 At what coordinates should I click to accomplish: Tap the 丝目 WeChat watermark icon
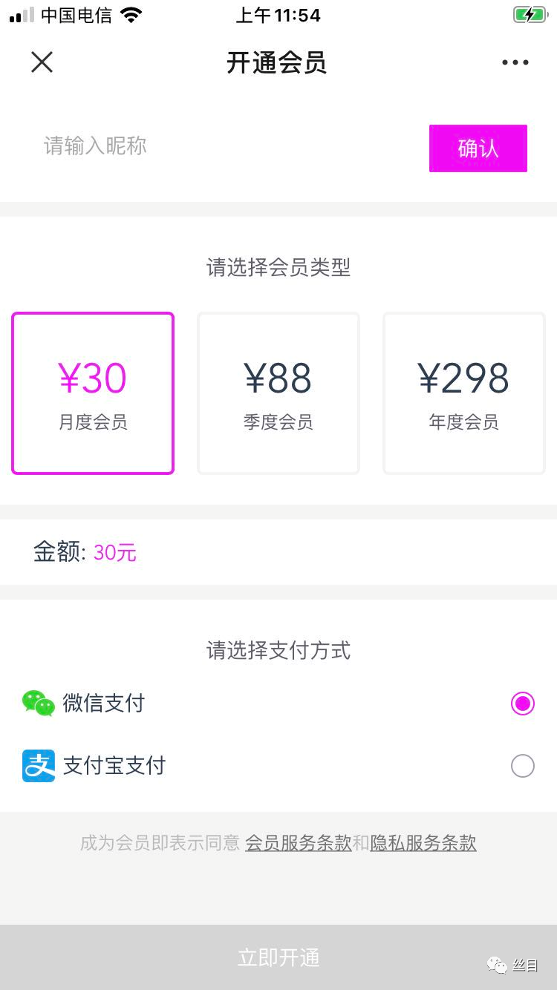[497, 965]
